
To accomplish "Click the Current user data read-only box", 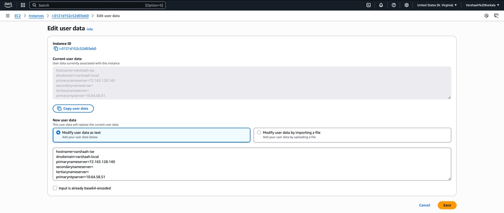I will tap(252, 83).
